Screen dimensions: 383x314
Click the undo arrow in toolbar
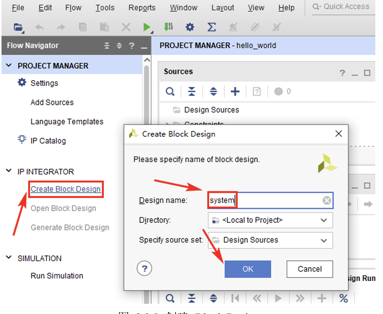[39, 27]
